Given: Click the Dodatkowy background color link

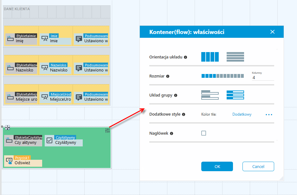Looking at the screenshot, I should (242, 114).
